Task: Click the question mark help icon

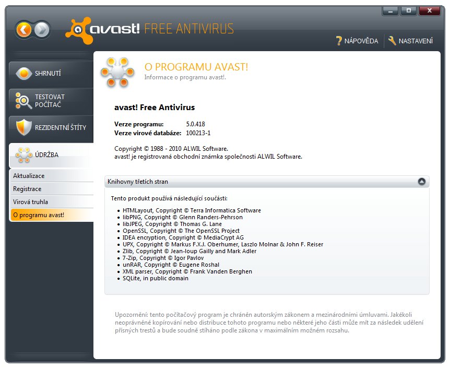Action: point(339,41)
